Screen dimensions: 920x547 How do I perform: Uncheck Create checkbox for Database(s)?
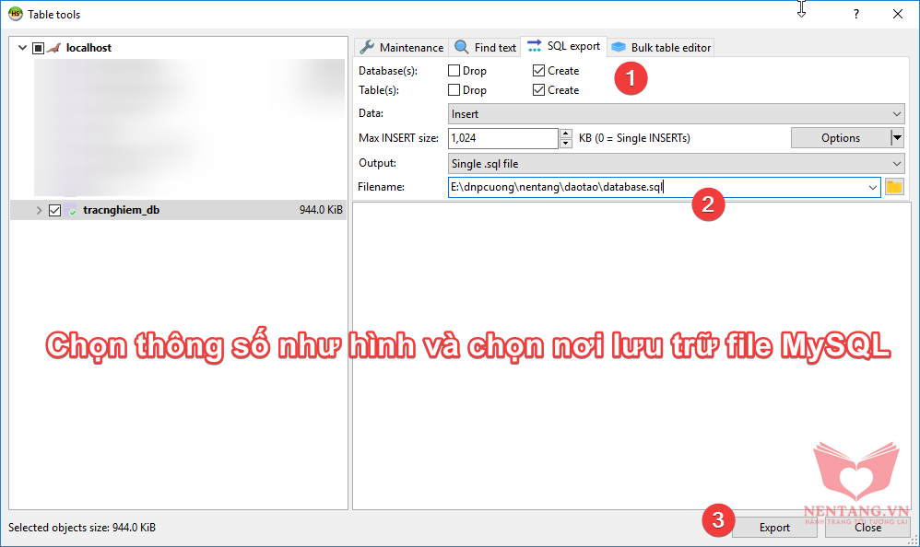click(x=538, y=71)
